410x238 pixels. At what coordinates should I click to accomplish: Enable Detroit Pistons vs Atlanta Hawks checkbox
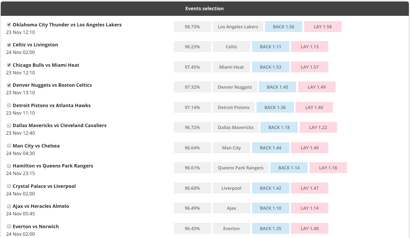(x=9, y=106)
